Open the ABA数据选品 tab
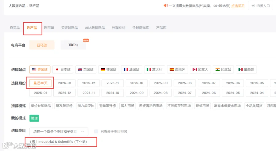The height and width of the screenshot is (151, 276). (x=95, y=28)
